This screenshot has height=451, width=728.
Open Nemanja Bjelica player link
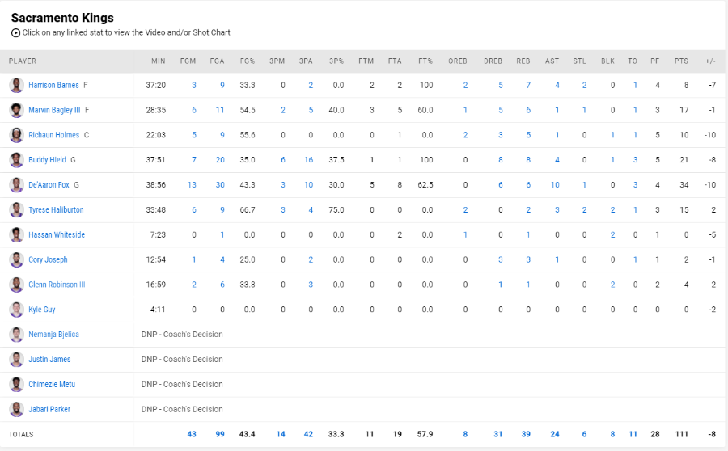tap(54, 335)
